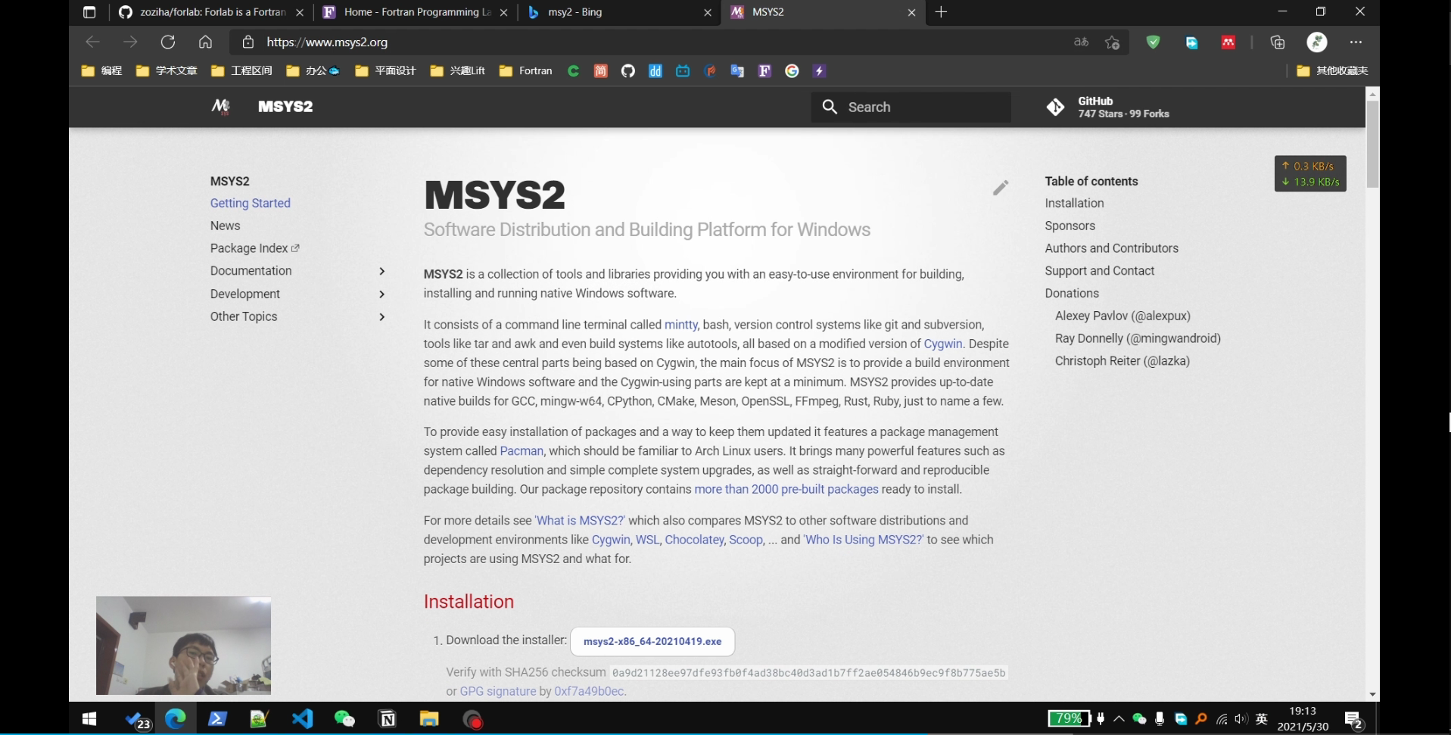The width and height of the screenshot is (1451, 735).
Task: View site information lock icon
Action: 248,42
